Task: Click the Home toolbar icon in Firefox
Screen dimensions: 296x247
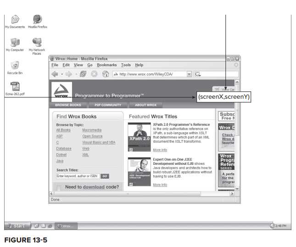Action: point(106,74)
